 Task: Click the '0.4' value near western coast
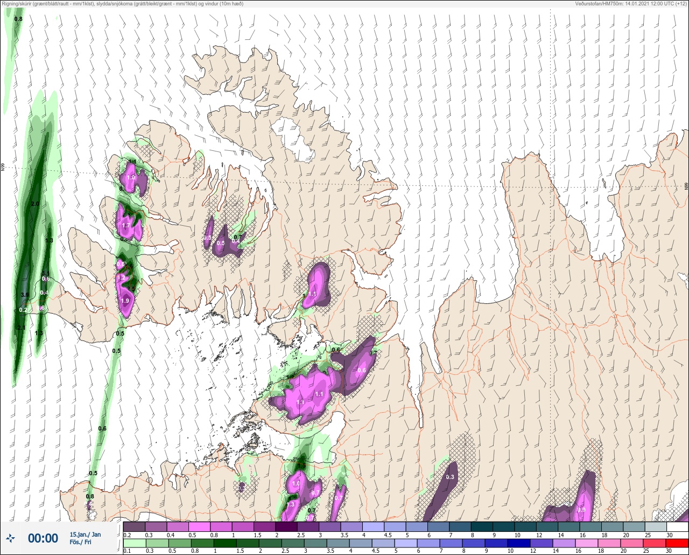pyautogui.click(x=44, y=293)
